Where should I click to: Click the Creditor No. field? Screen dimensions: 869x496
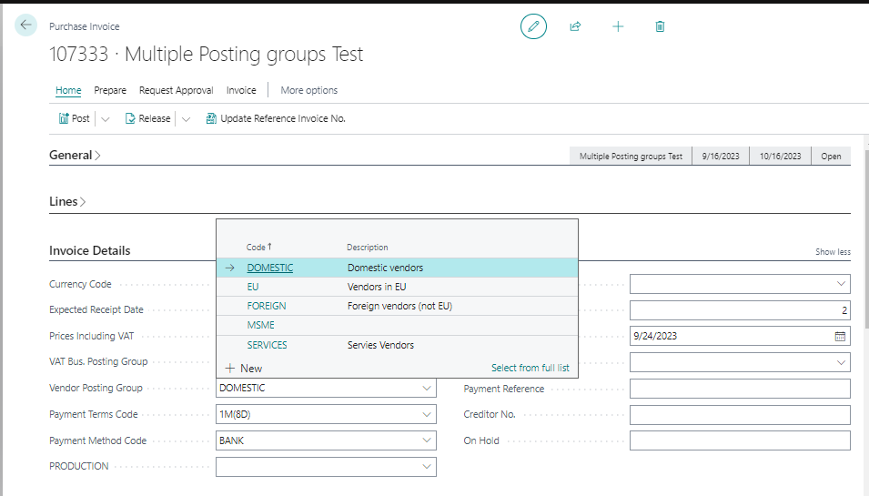tap(740, 414)
